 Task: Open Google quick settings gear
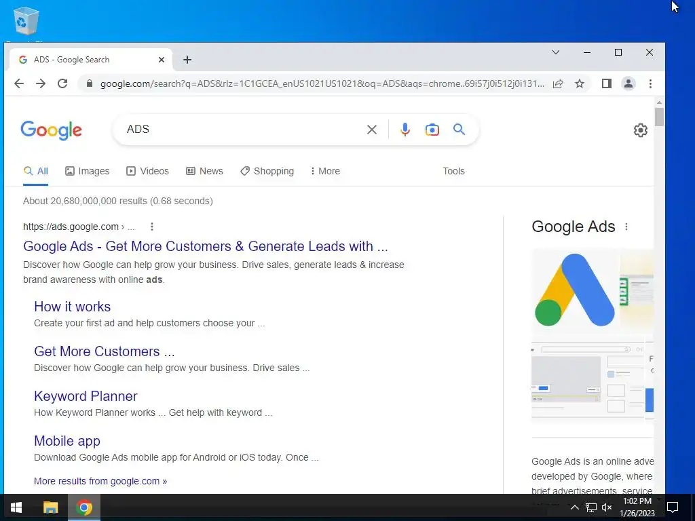(x=640, y=130)
